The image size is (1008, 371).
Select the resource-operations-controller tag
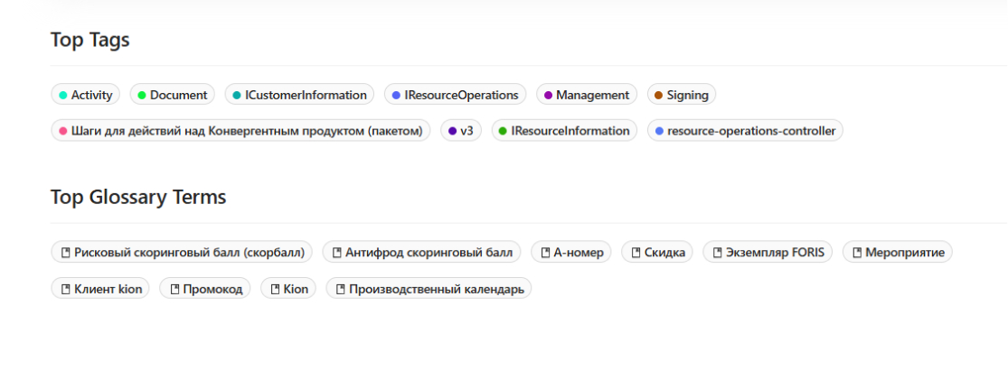pyautogui.click(x=745, y=131)
